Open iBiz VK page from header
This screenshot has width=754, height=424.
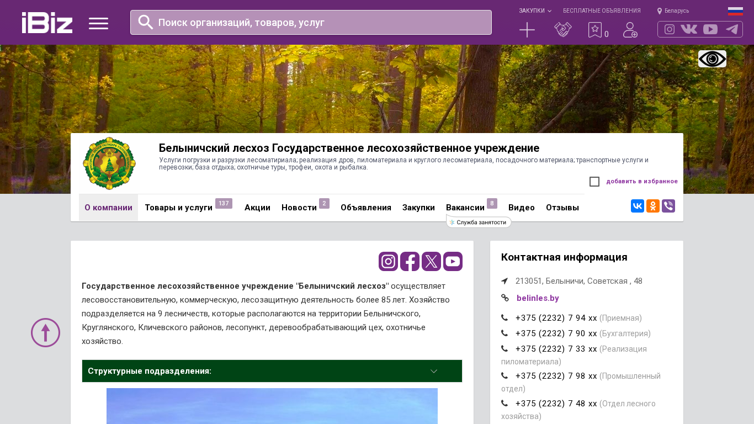689,29
